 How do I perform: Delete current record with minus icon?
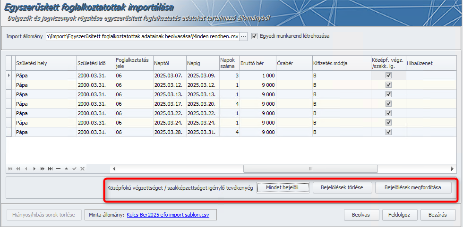(x=58, y=168)
